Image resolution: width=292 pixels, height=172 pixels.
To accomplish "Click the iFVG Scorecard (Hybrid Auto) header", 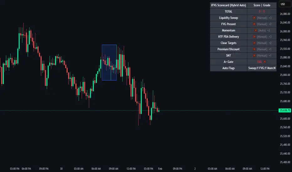I will point(228,5).
